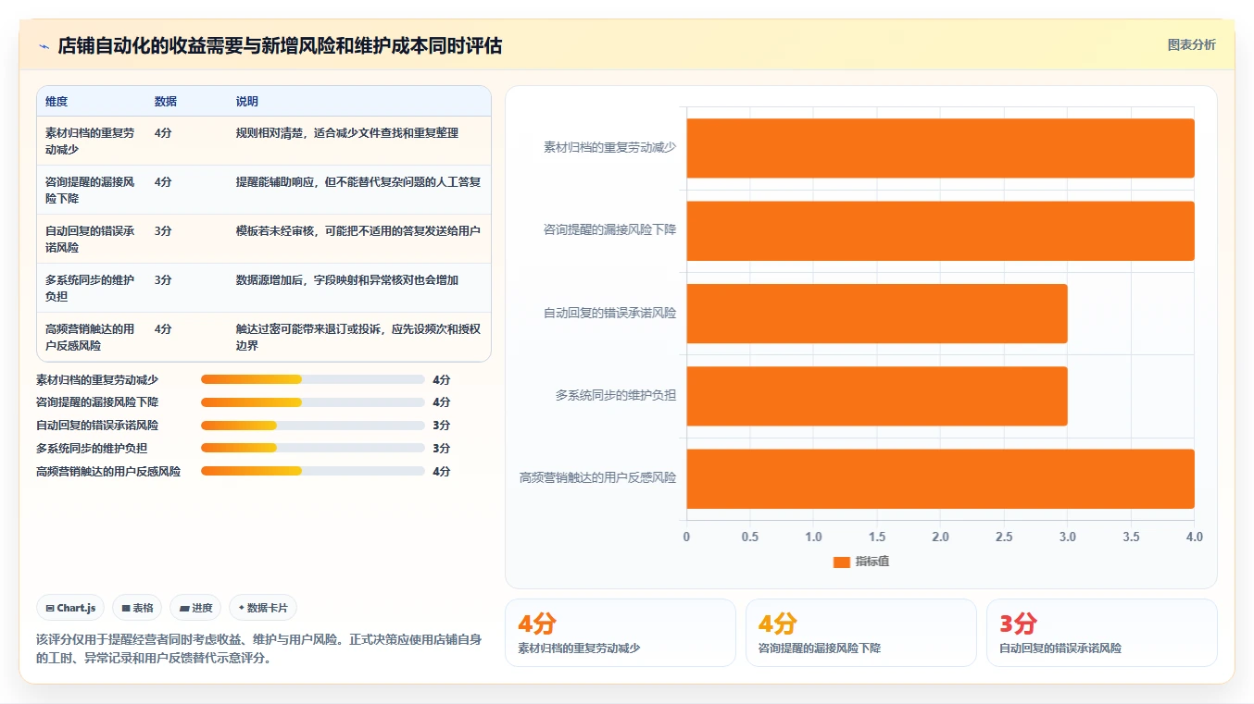Click the x-axis tick value 2.0
Image resolution: width=1254 pixels, height=704 pixels.
[x=941, y=537]
